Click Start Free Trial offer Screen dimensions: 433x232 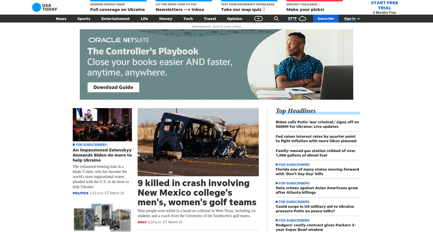click(x=385, y=7)
